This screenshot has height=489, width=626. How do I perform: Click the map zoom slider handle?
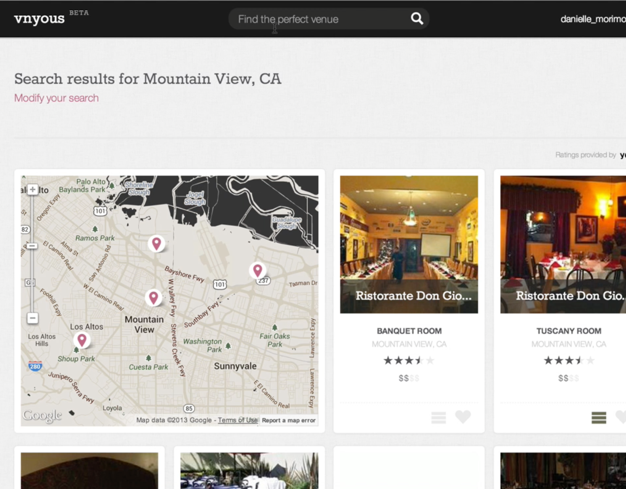tap(33, 246)
